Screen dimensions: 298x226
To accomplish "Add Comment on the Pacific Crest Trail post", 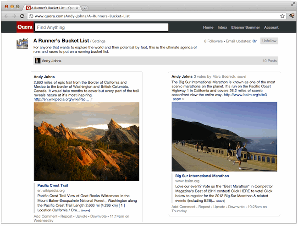I will click(45, 216).
